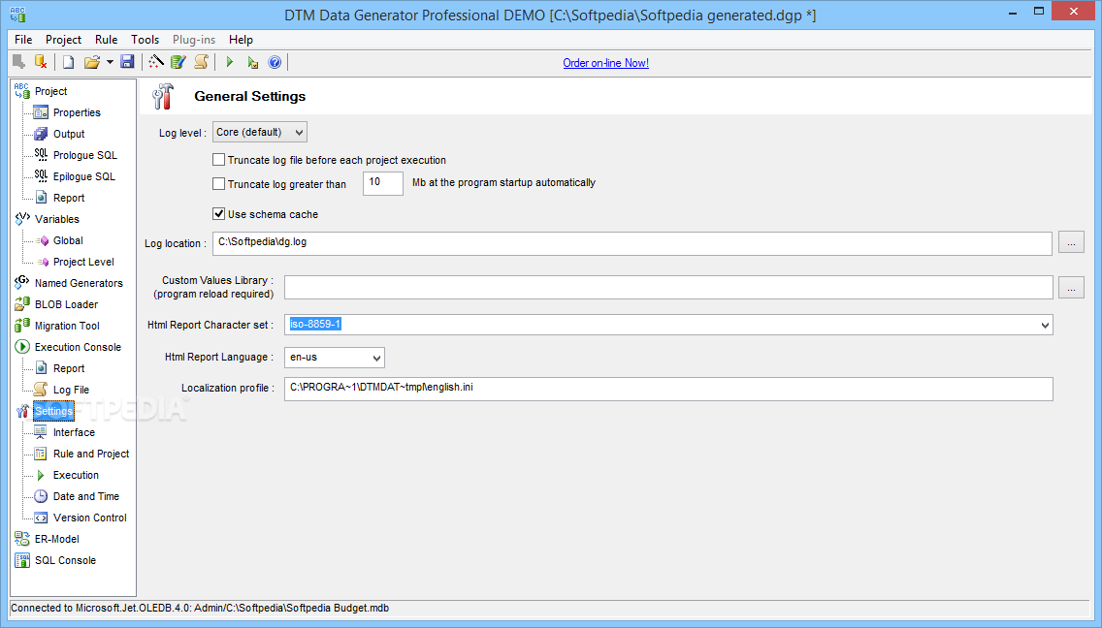Click the Log location text field
The image size is (1102, 628).
[632, 243]
